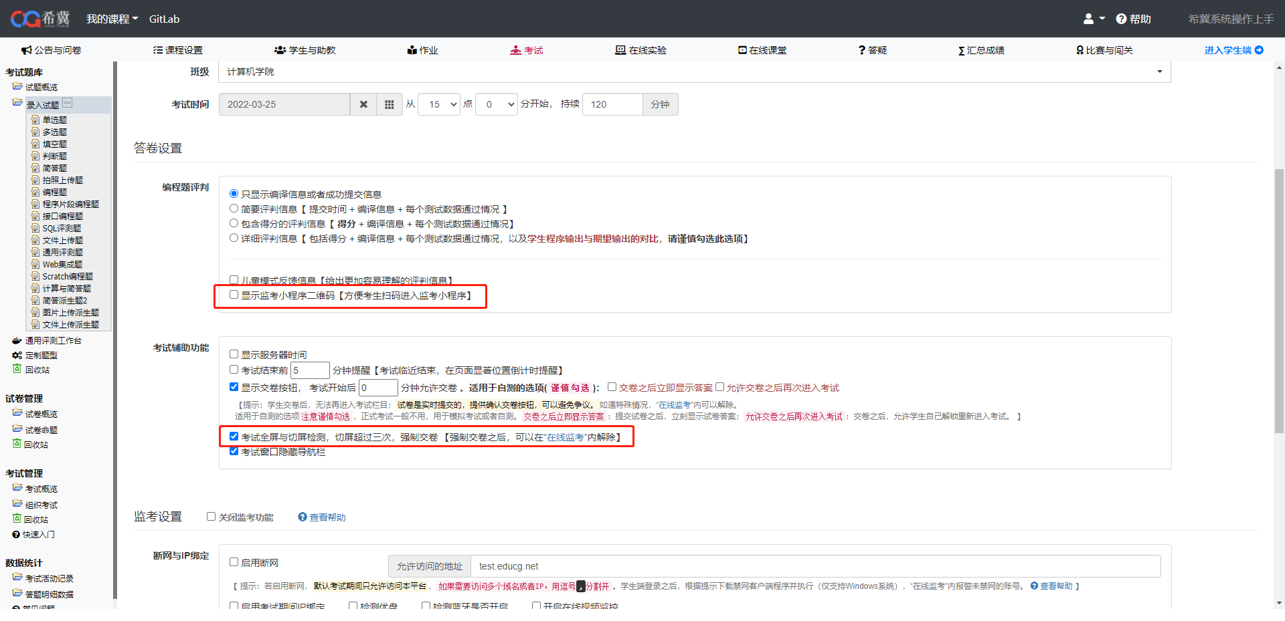1285x621 pixels.
Task: Clear the exam date with the X icon
Action: tap(363, 104)
